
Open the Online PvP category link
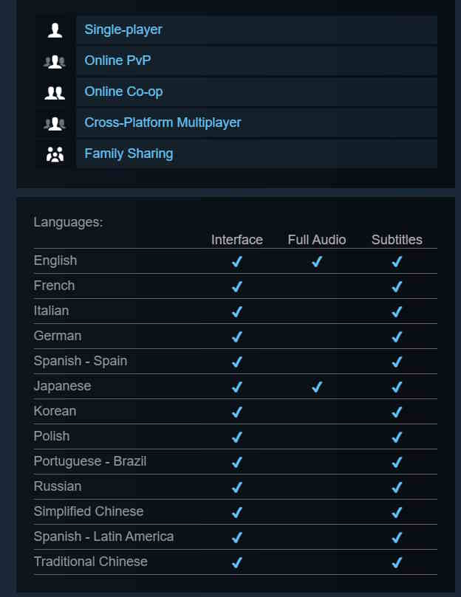point(117,61)
